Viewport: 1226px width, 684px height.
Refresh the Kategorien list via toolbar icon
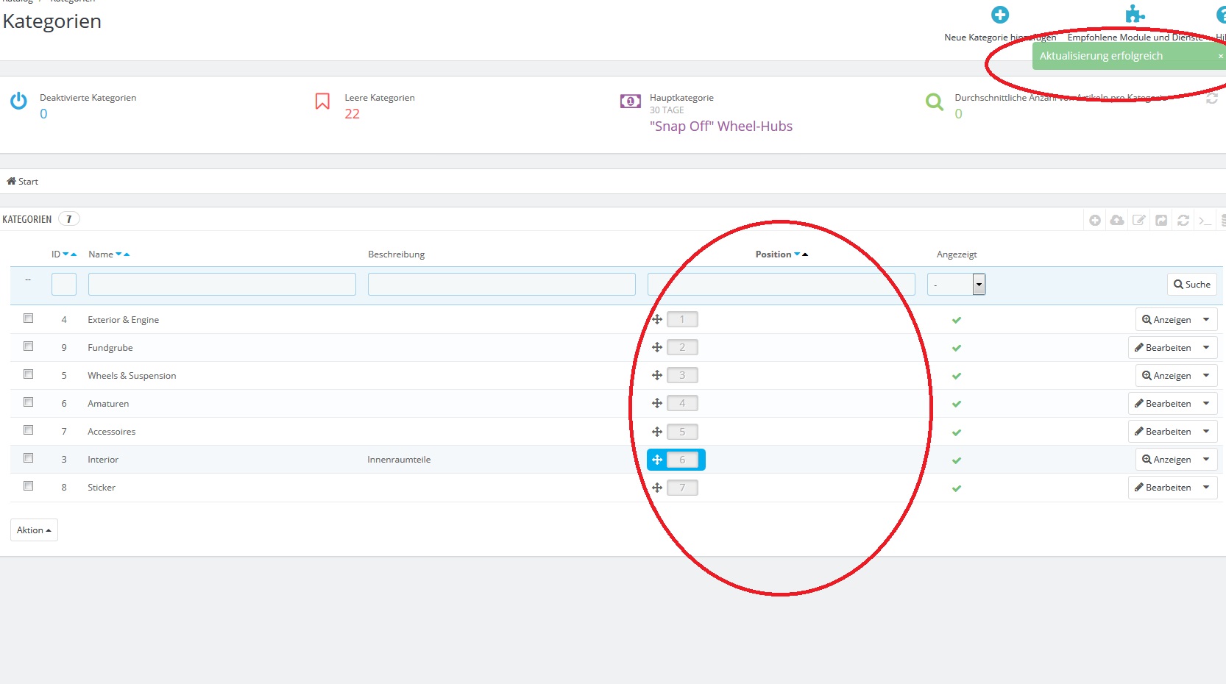(1183, 220)
